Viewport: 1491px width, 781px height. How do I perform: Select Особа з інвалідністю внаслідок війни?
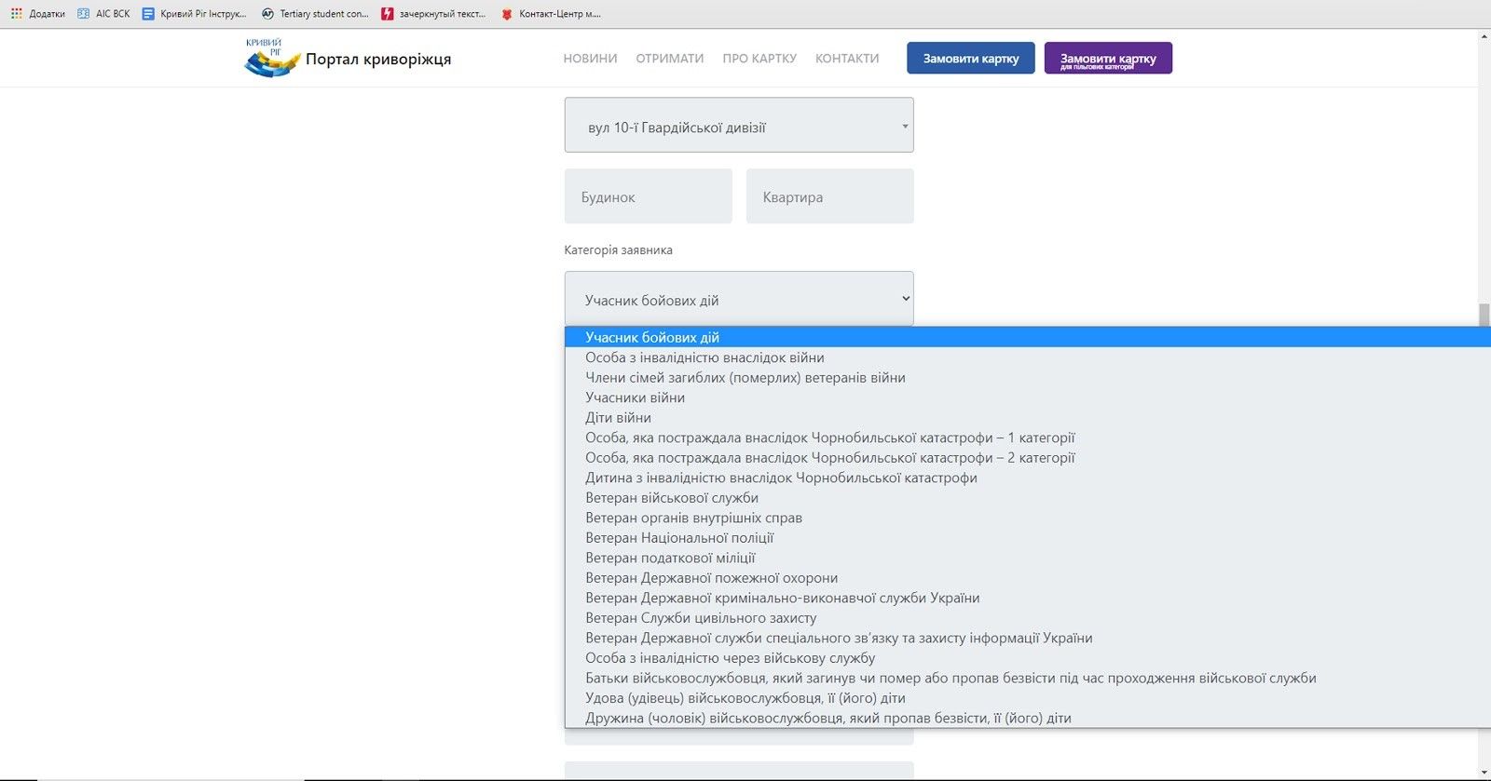[1027, 357]
